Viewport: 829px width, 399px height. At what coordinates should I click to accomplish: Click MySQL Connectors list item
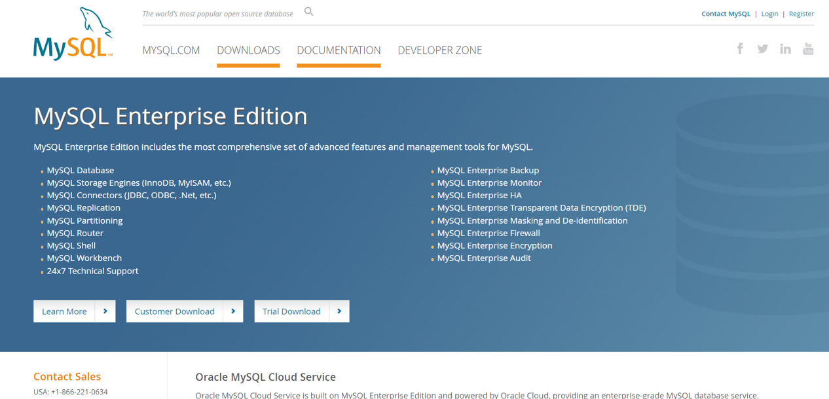click(132, 195)
